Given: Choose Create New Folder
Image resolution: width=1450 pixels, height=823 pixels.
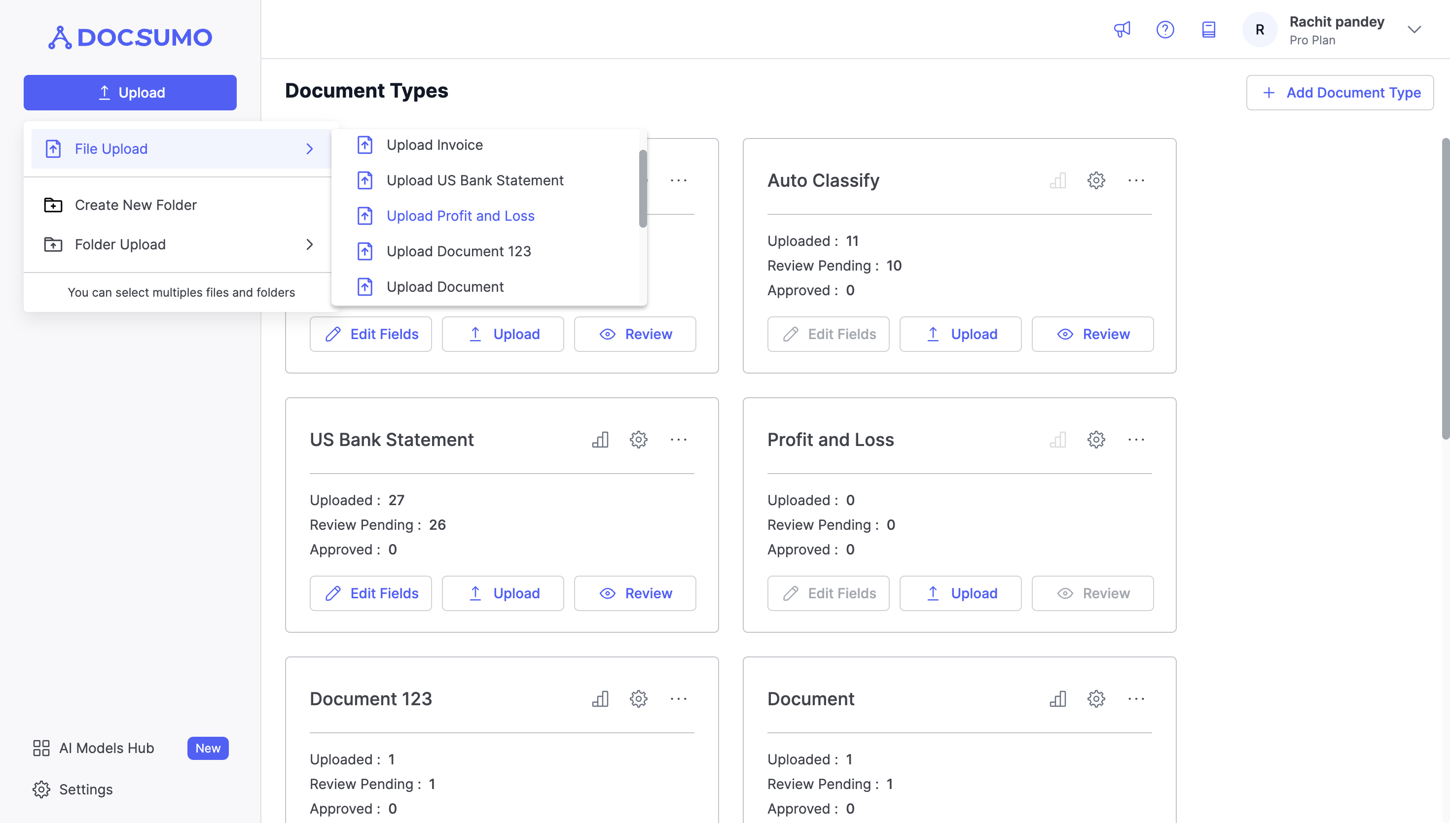Looking at the screenshot, I should pos(181,205).
